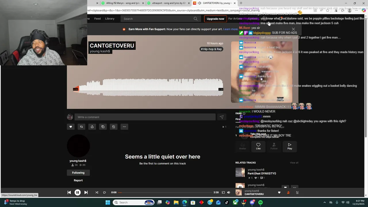The width and height of the screenshot is (368, 207).
Task: Open the Next up queue in the player bar
Action: pyautogui.click(x=297, y=193)
